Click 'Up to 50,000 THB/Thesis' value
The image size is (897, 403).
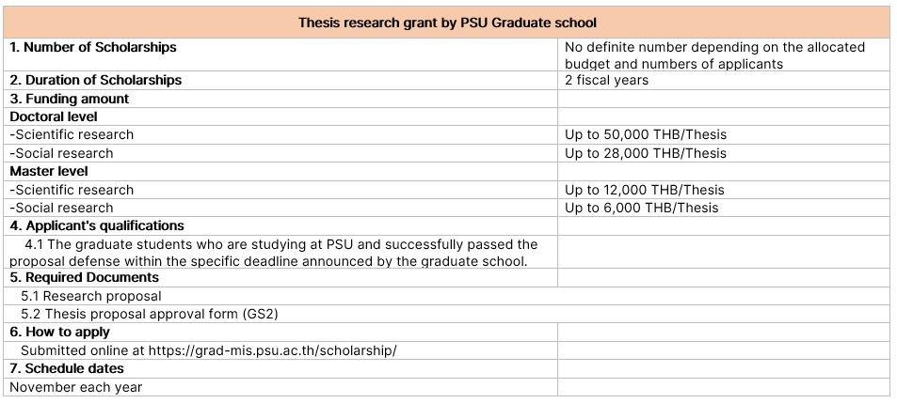pos(646,134)
